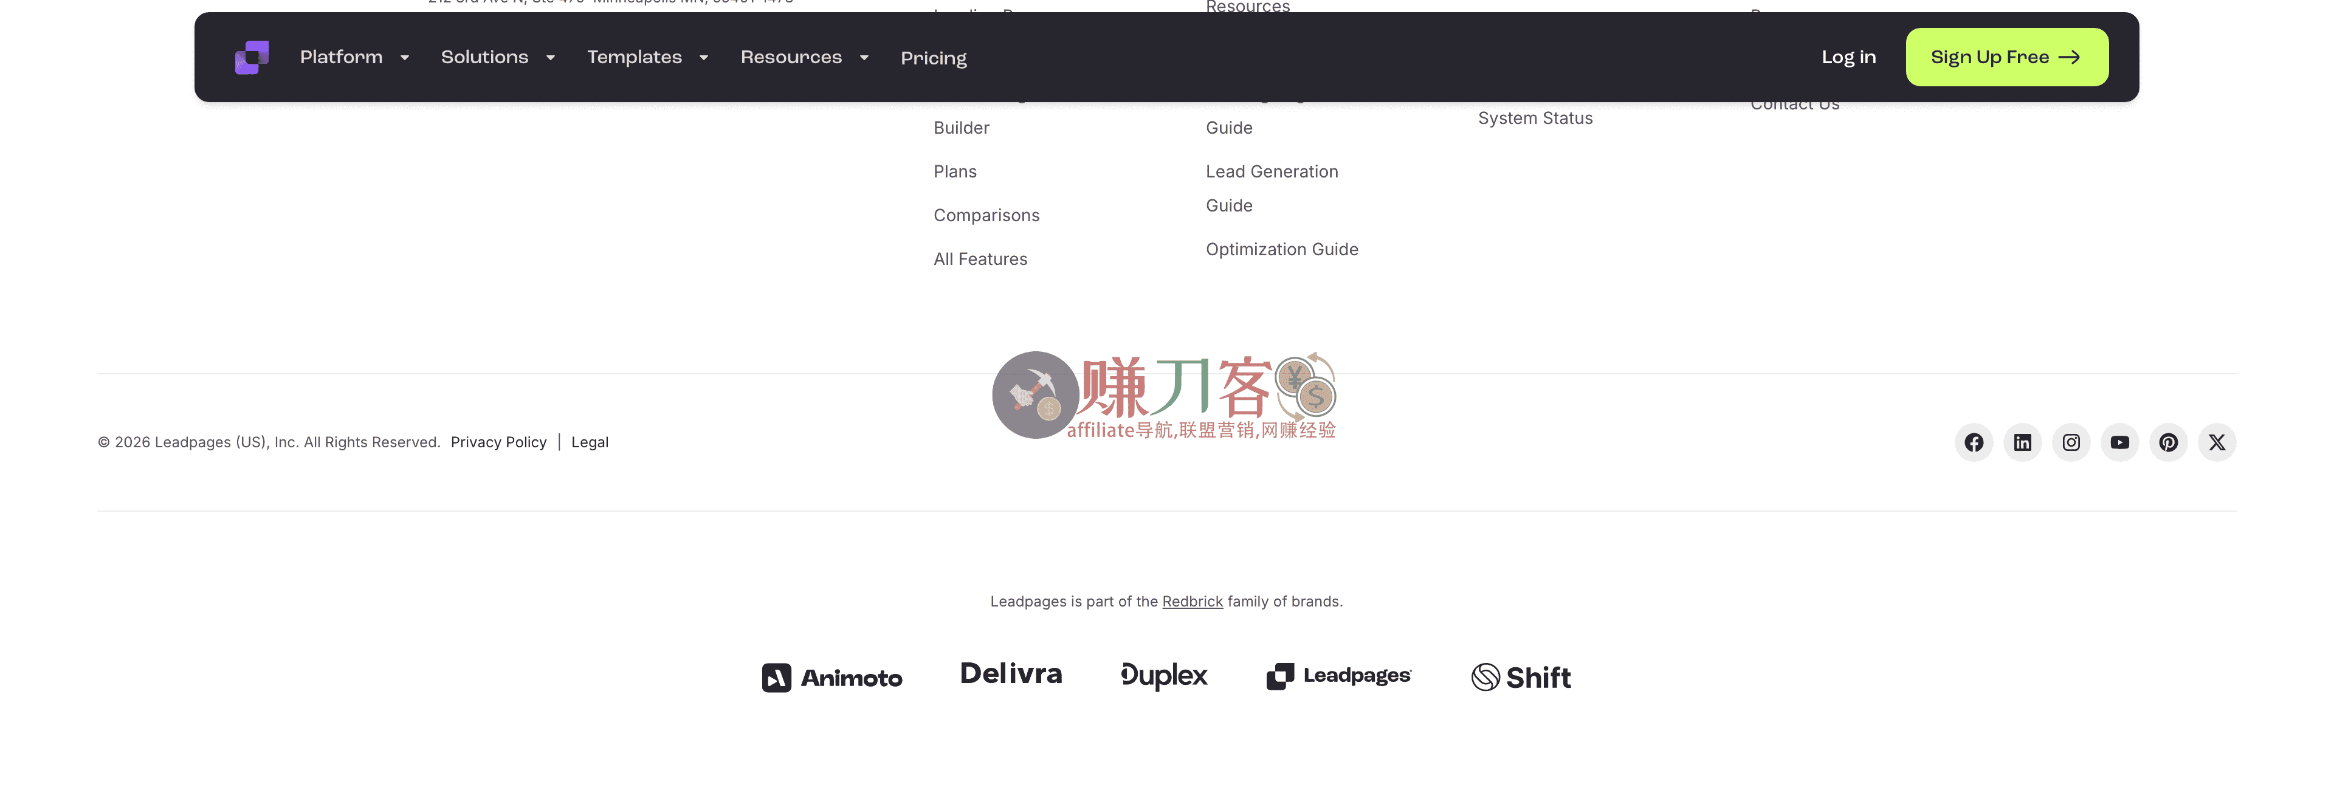
Task: Click the Delivra brand logo
Action: pyautogui.click(x=1011, y=675)
